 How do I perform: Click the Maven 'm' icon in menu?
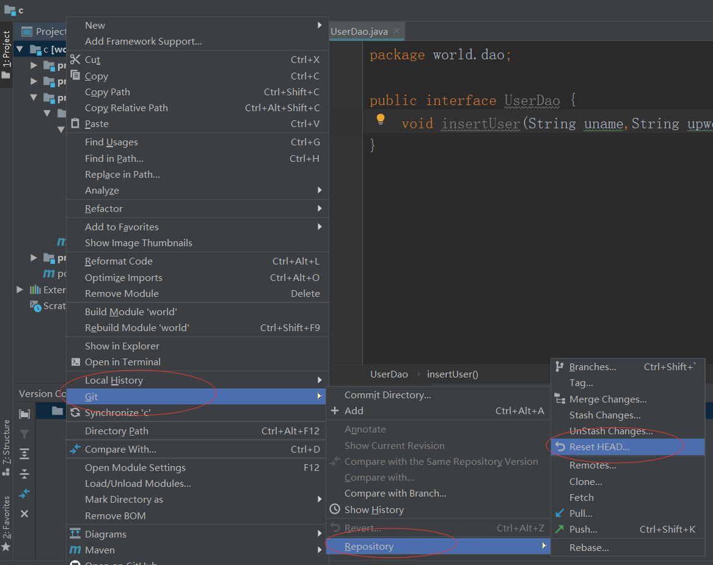pos(75,550)
